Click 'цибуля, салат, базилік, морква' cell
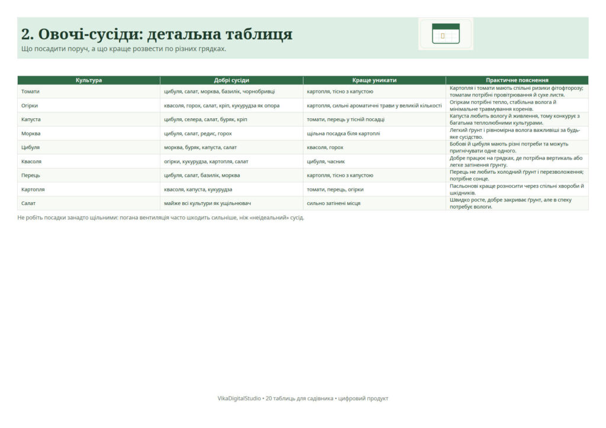This screenshot has width=606, height=428. tap(231, 175)
